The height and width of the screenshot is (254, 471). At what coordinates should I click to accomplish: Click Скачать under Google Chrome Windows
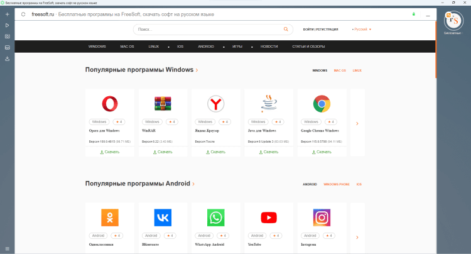322,152
